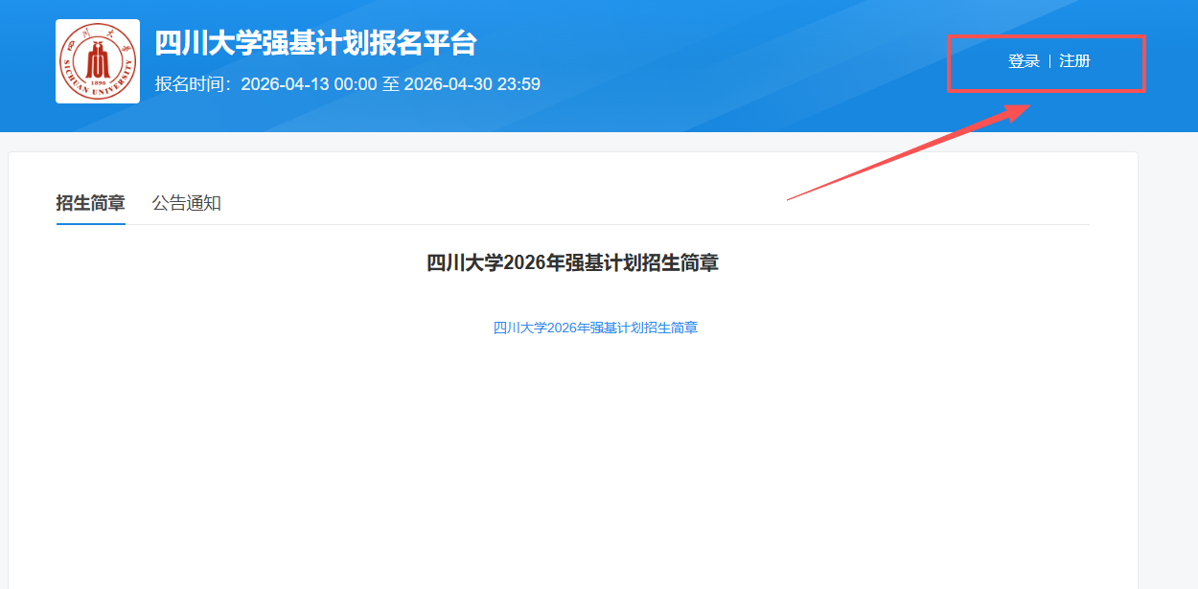Select the end date 2026-04-30 23:59 text

coord(472,84)
